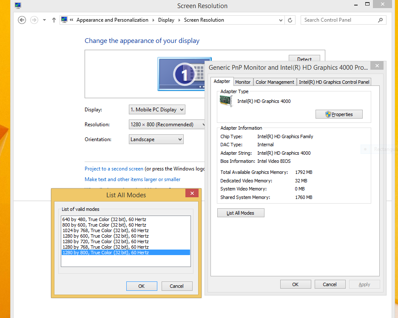
Task: Expand the arrow after Display breadcrumb
Action: (179, 20)
